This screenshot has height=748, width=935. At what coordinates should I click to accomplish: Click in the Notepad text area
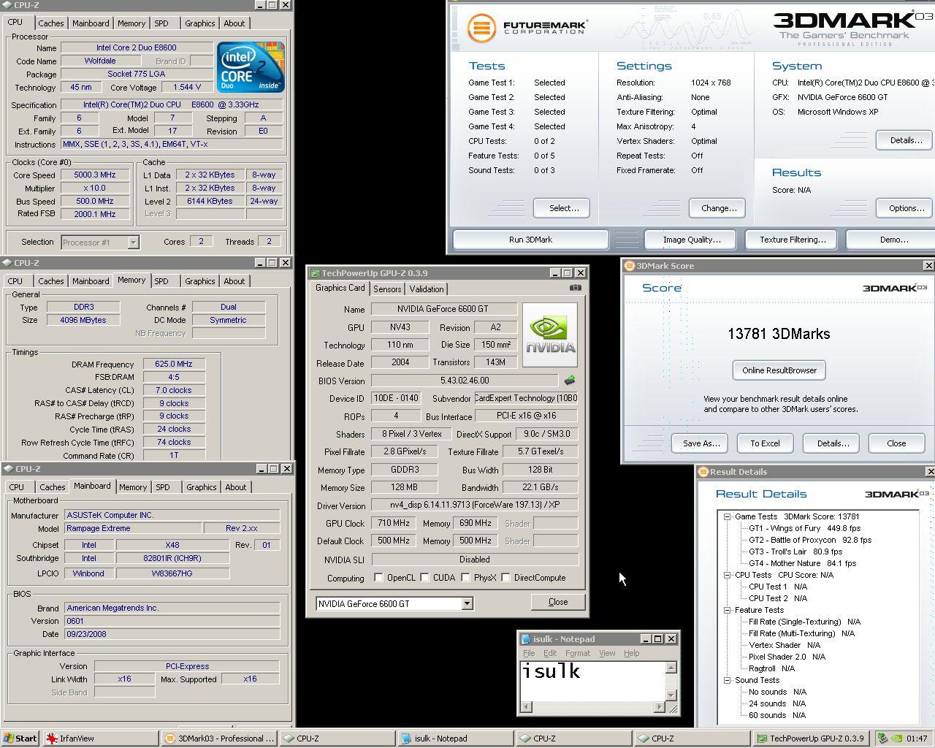pos(592,681)
